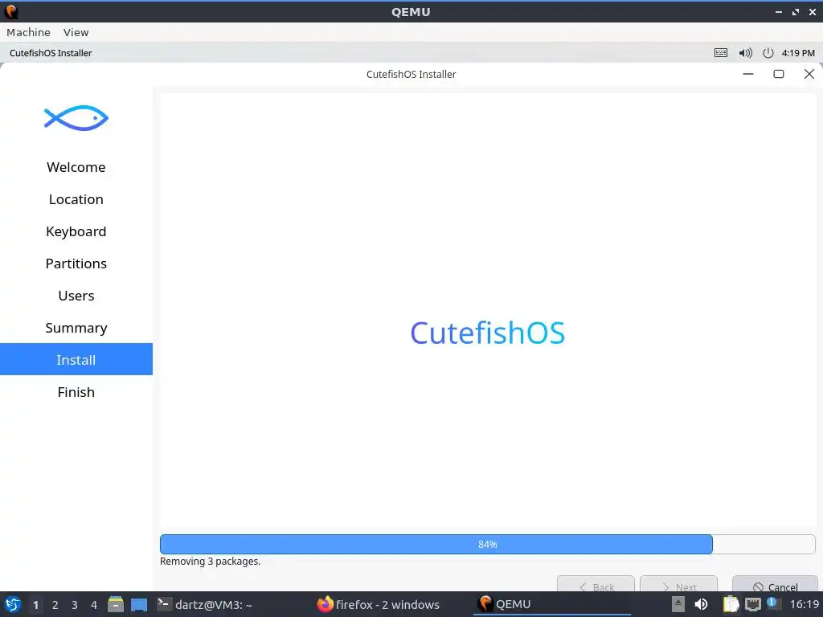Switch to workspace 3
The image size is (823, 617).
coord(75,605)
